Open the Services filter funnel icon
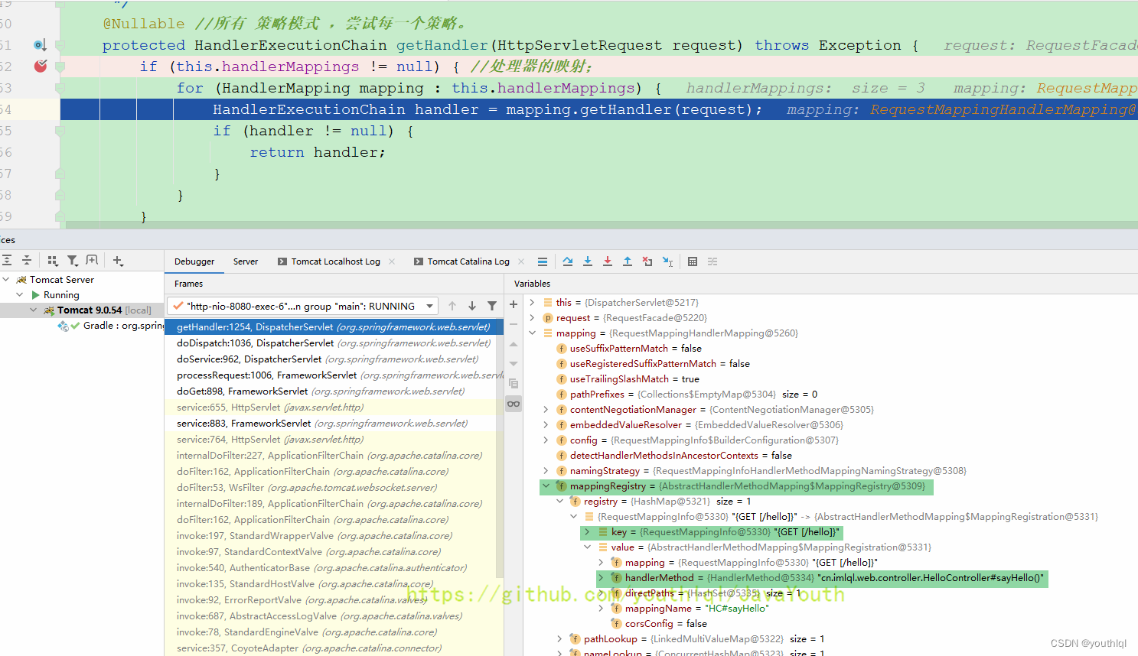 click(73, 261)
